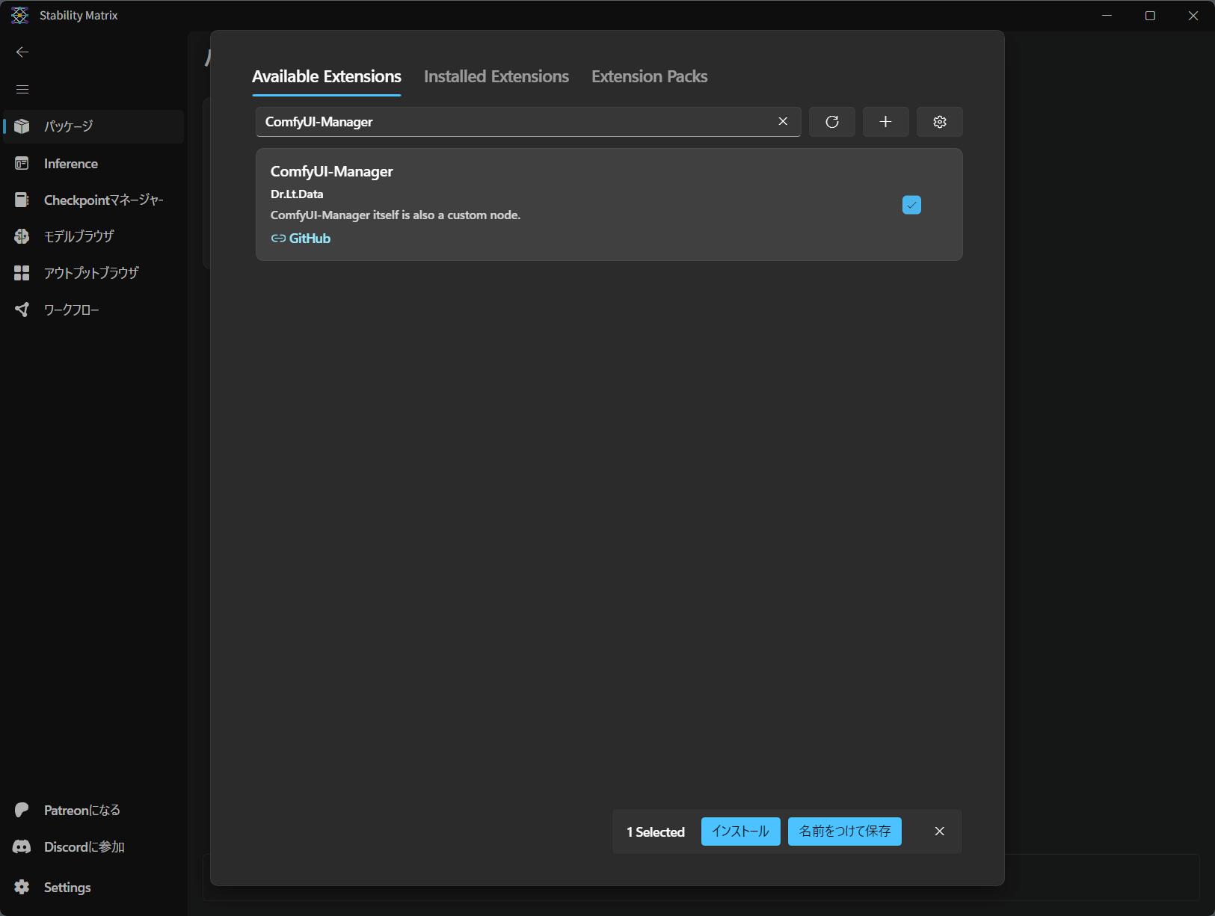Click the plus add extension icon
This screenshot has width=1215, height=916.
(x=885, y=122)
